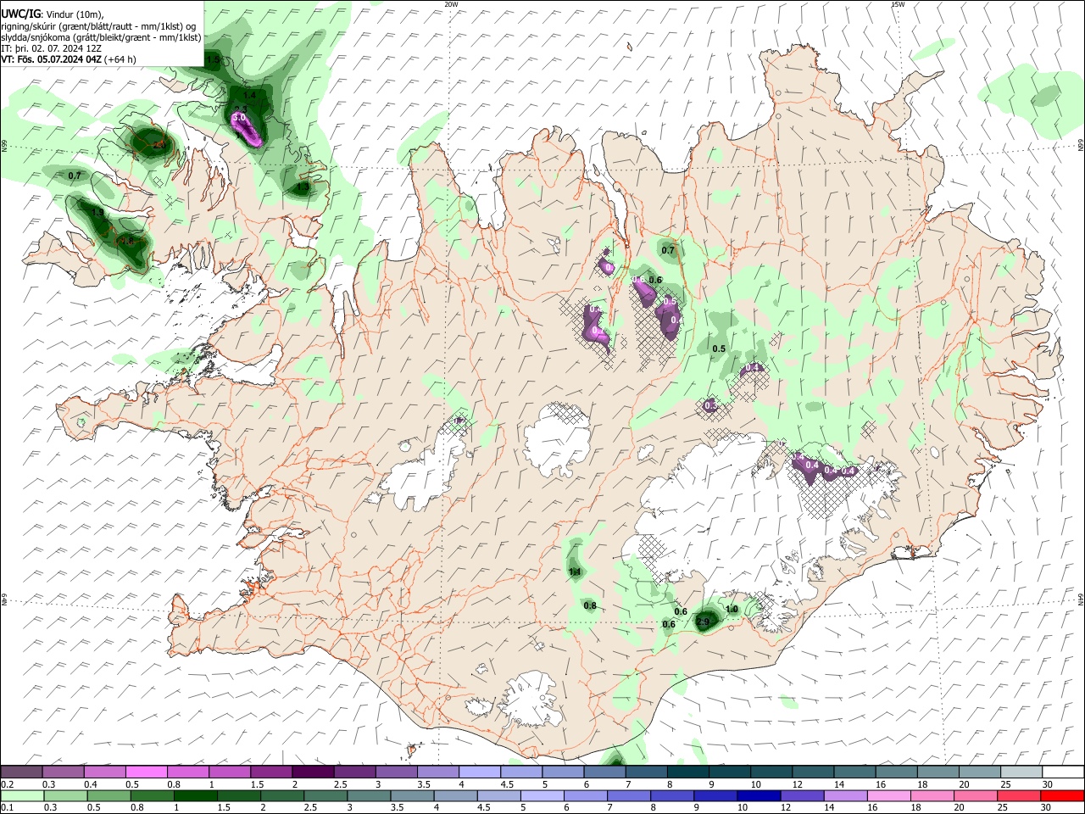
Task: Pick the palest green swatch labeled 0.1 in the rain scale
Action: click(21, 796)
